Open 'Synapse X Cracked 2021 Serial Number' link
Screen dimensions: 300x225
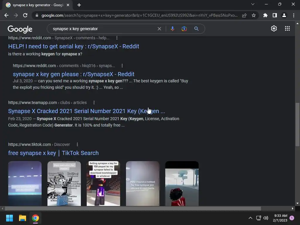pyautogui.click(x=86, y=111)
